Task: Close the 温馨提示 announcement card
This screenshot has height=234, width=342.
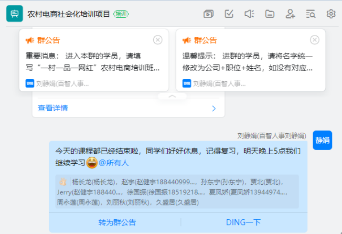Action: [314, 40]
